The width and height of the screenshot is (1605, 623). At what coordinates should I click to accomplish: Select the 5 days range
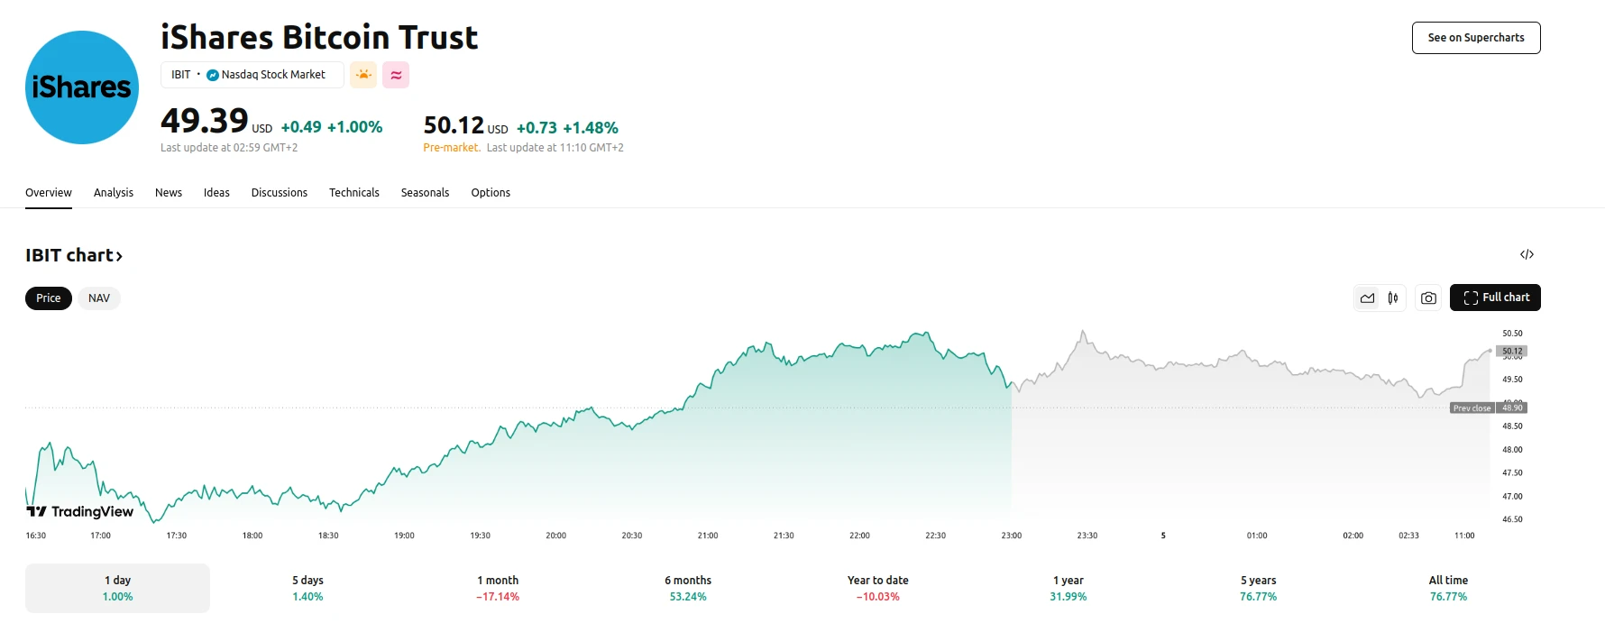tap(307, 588)
